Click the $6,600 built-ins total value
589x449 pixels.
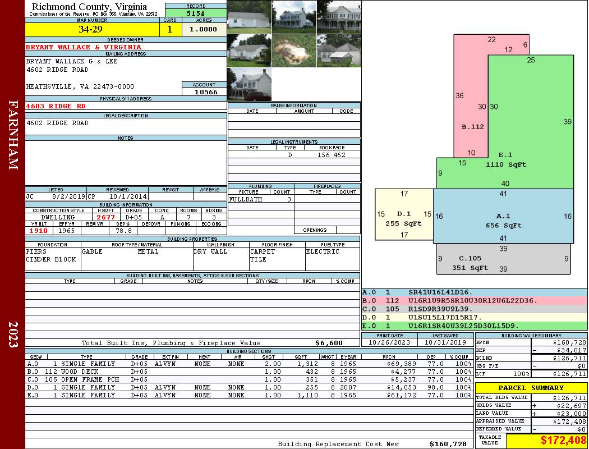(329, 343)
